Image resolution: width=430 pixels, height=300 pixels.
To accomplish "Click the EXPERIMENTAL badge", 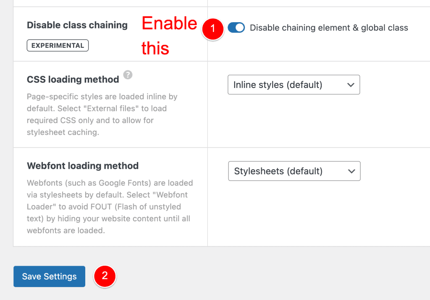I will tap(57, 45).
